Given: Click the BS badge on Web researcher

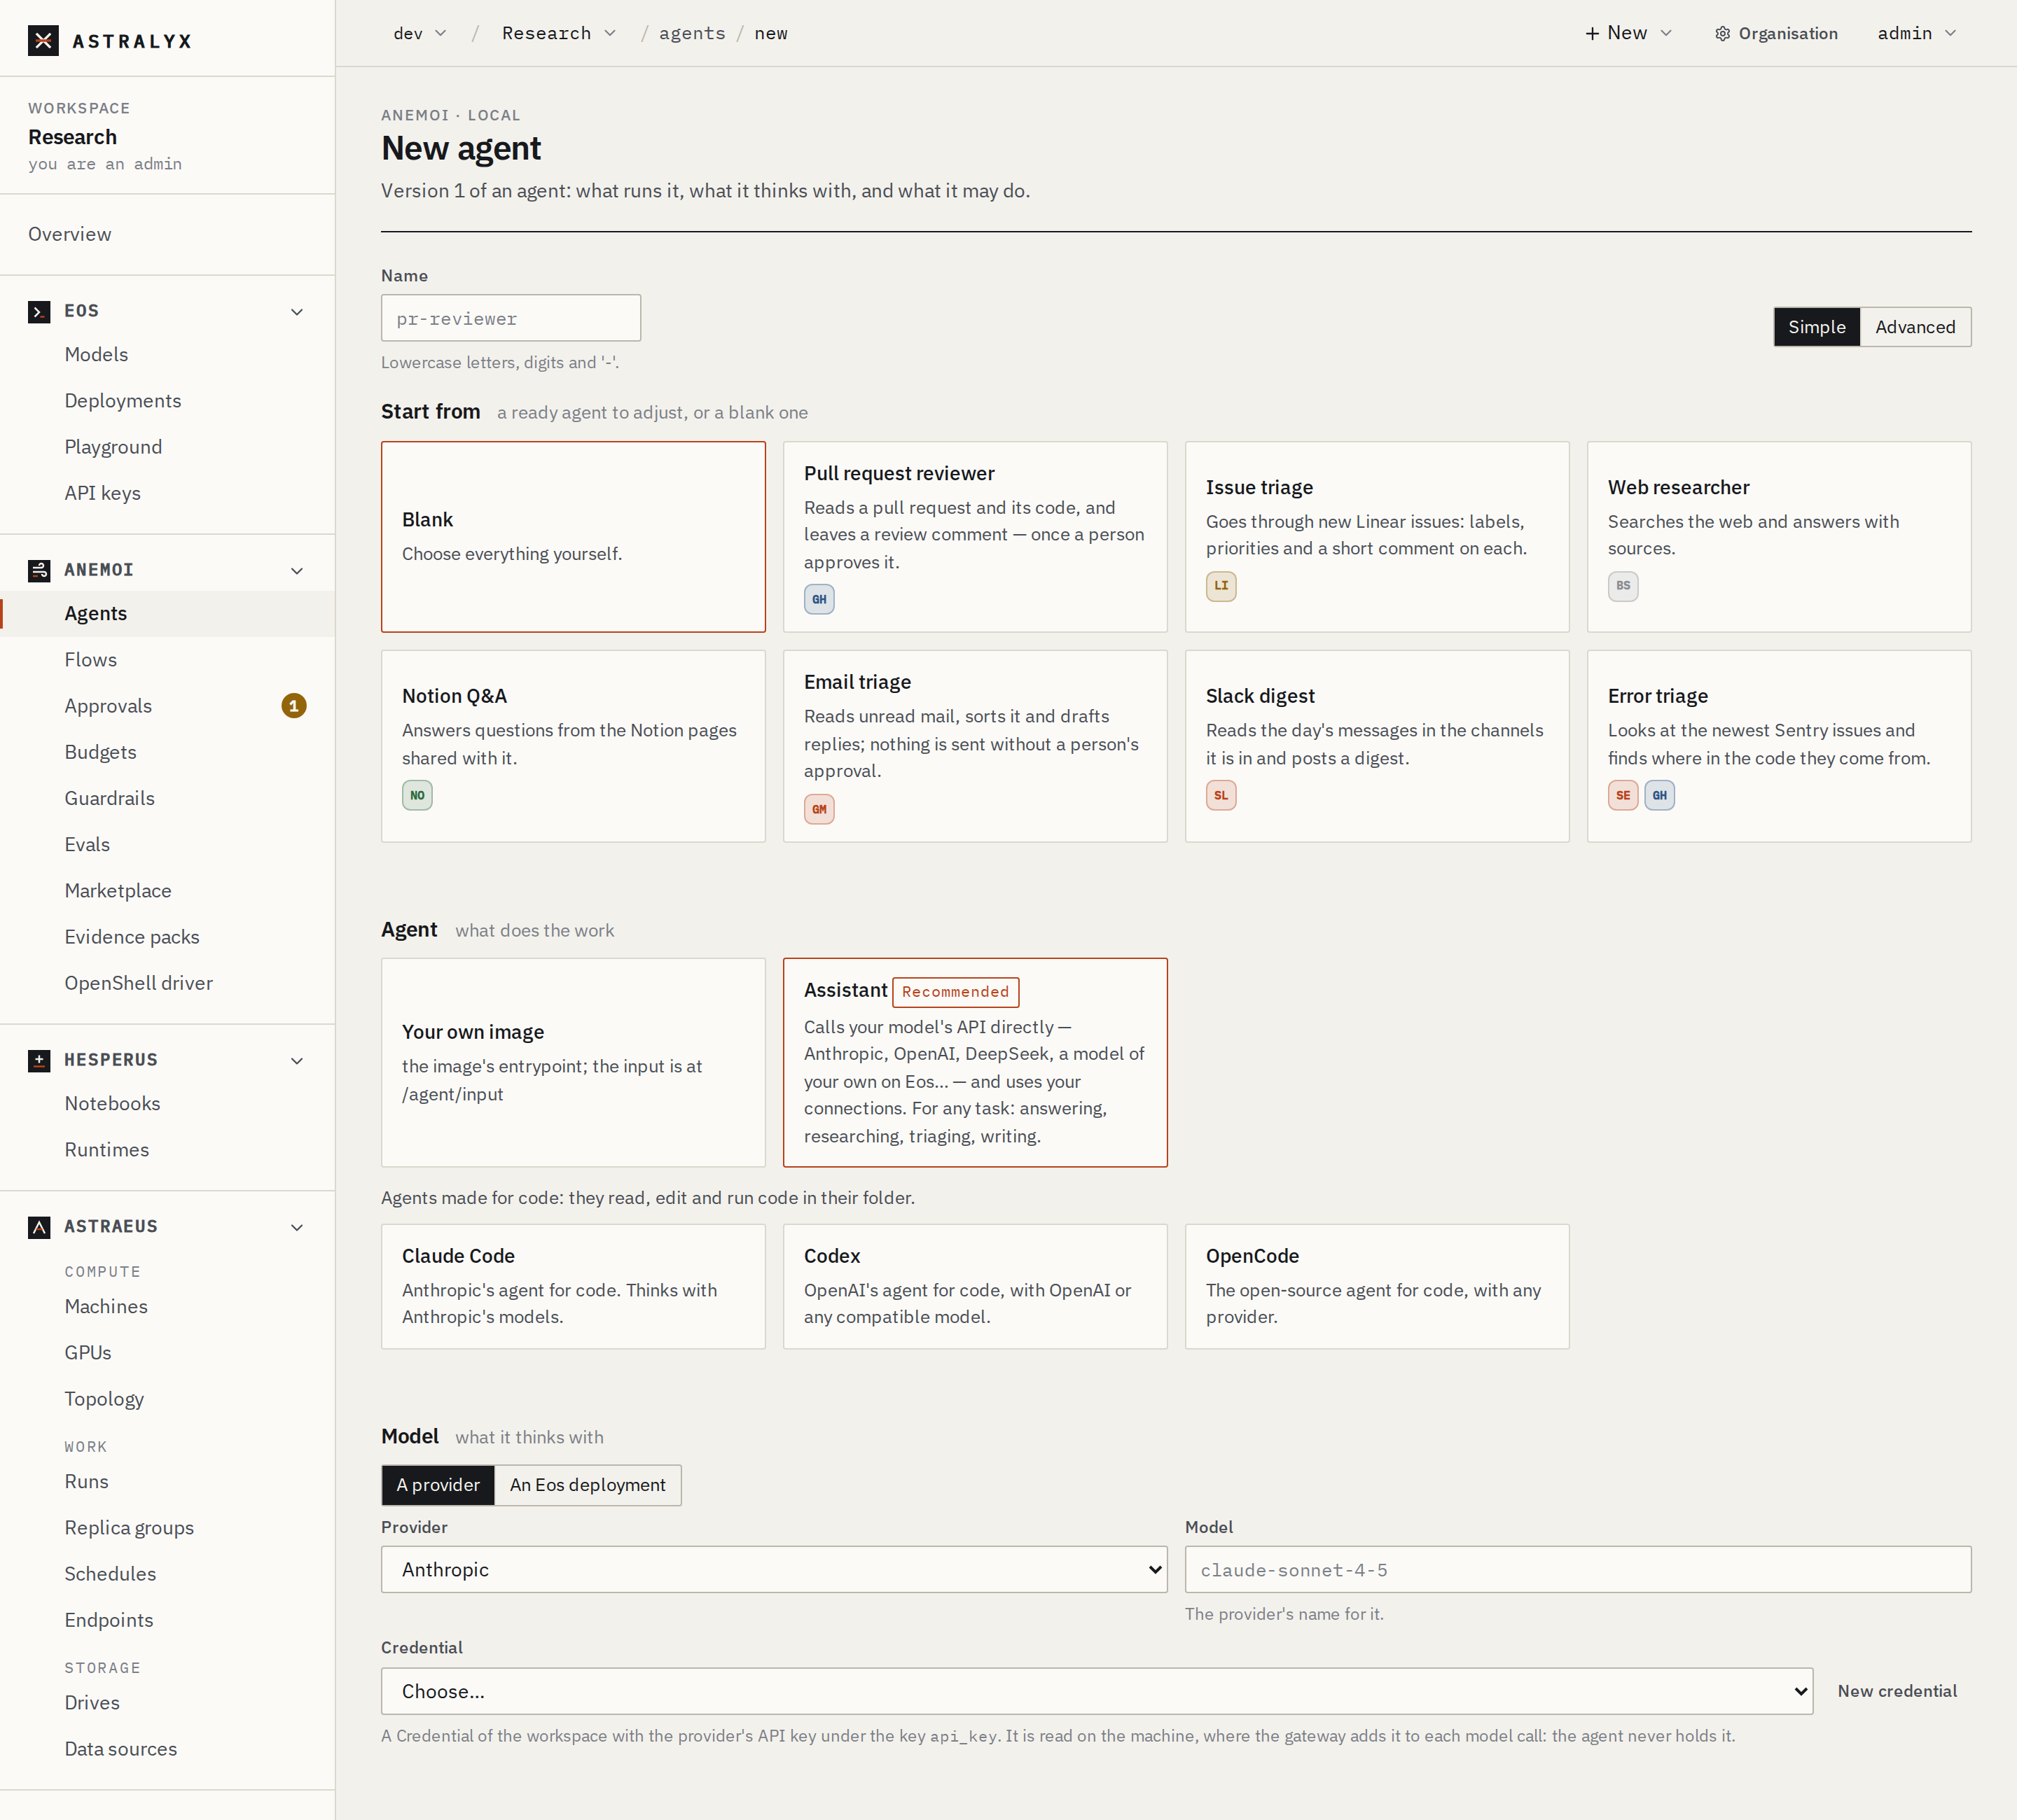Looking at the screenshot, I should point(1623,586).
